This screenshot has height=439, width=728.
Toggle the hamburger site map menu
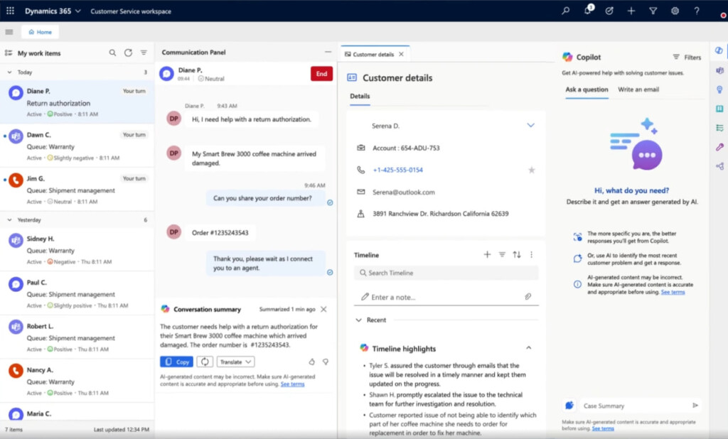(x=9, y=32)
